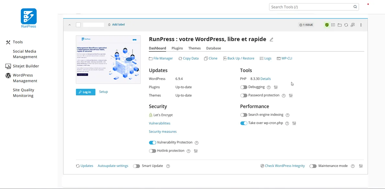
Task: Open the Security measures link
Action: tap(163, 132)
